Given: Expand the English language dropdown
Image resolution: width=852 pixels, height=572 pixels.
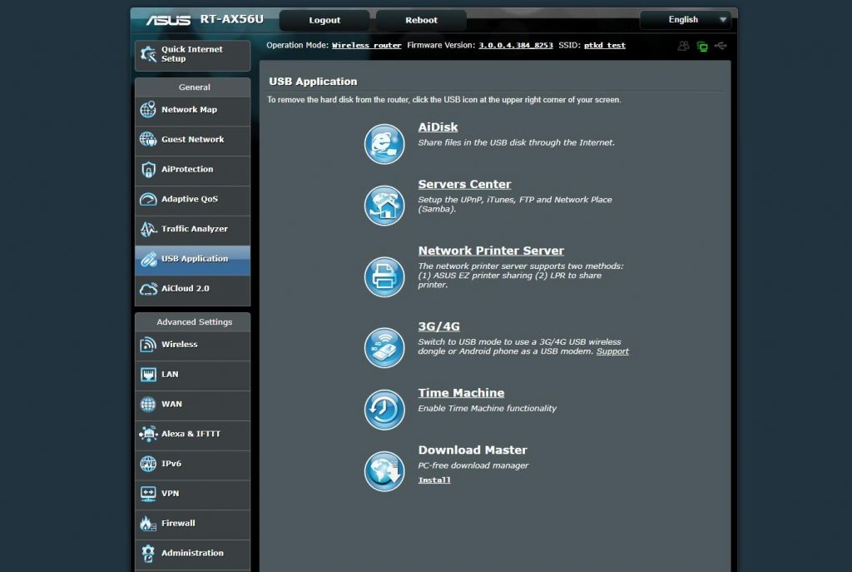Looking at the screenshot, I should click(x=686, y=20).
